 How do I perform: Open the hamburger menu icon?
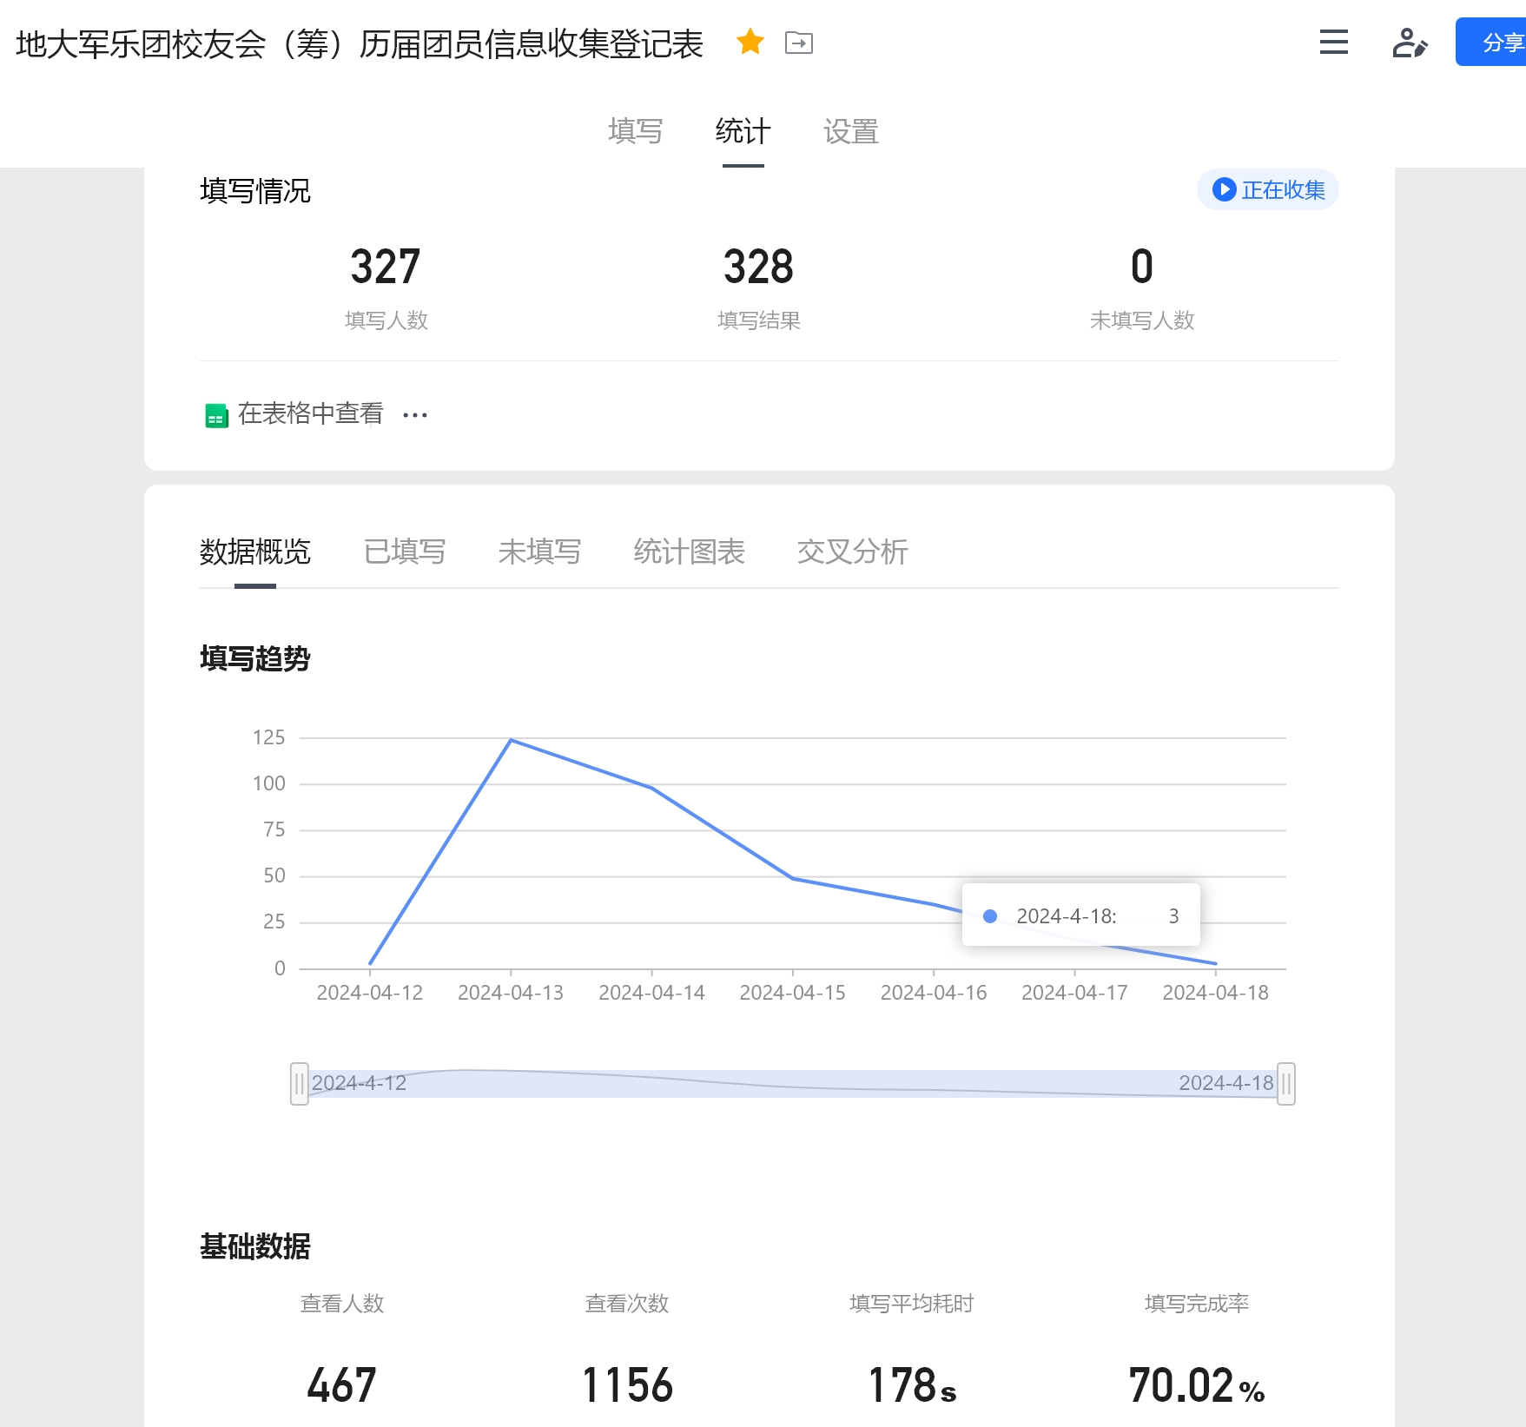1333,42
